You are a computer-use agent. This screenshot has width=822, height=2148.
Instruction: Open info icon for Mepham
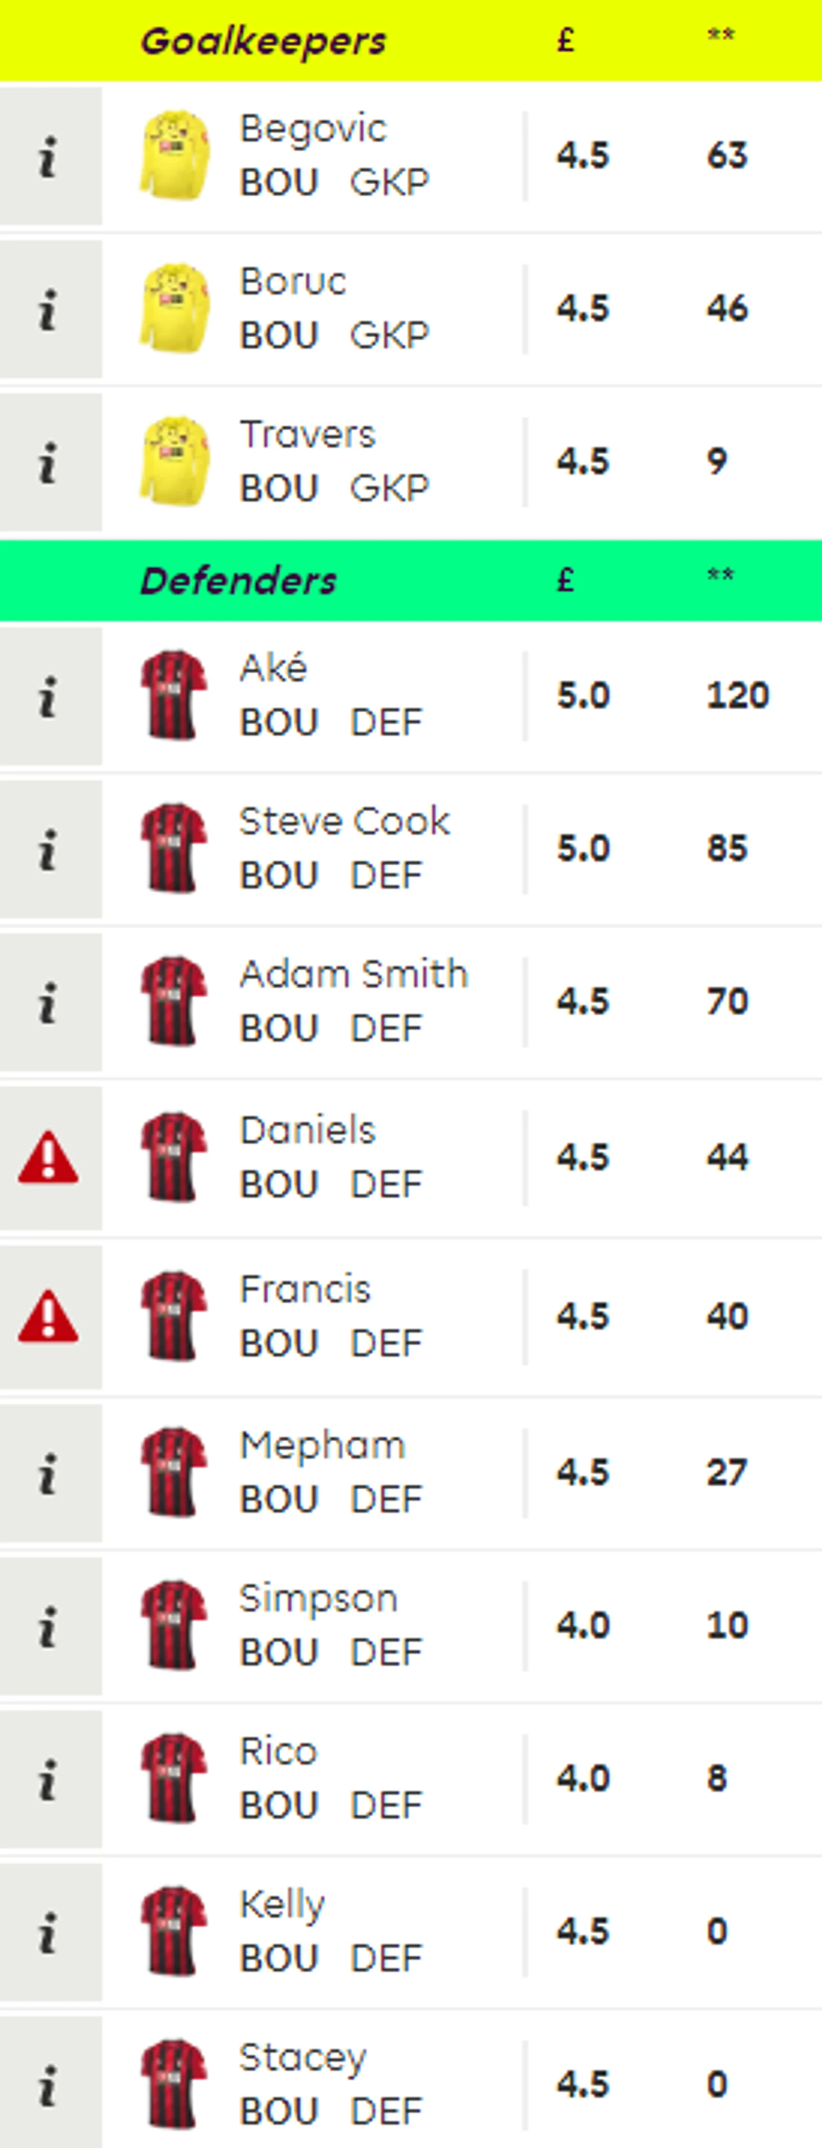pos(50,1472)
